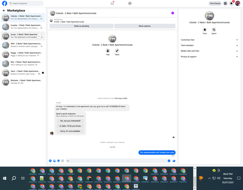Screen dimensions: 243x190
Task: Send a thumbs-up like
Action: tap(174, 161)
